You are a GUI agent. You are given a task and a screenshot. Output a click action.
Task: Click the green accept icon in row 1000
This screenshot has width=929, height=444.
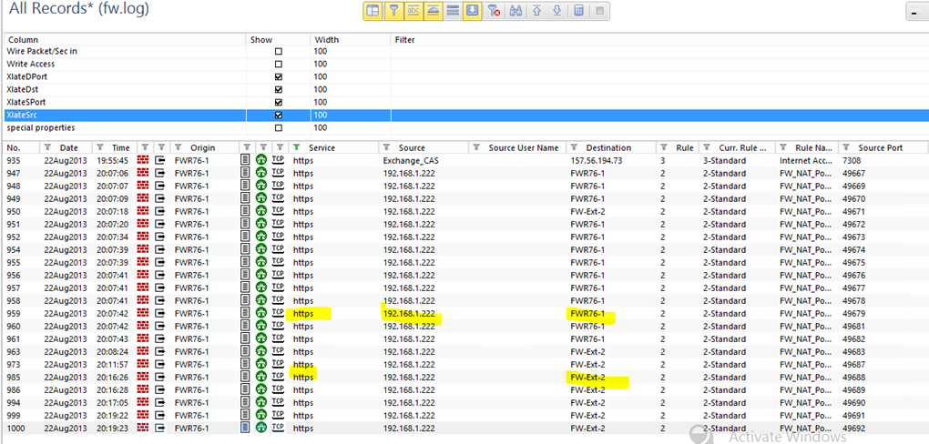click(261, 428)
